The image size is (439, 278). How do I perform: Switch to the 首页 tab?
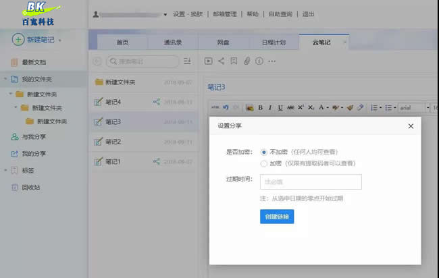[123, 43]
